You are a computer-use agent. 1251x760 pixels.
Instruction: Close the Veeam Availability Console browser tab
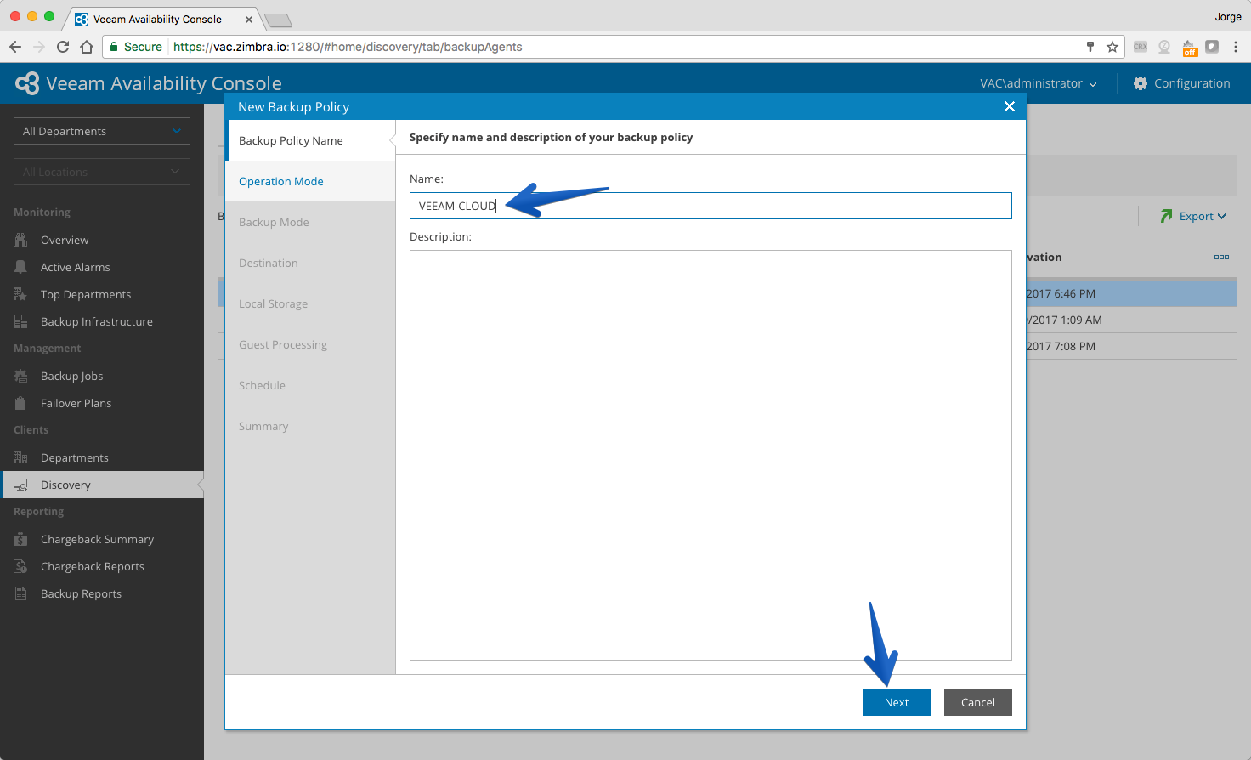[249, 19]
